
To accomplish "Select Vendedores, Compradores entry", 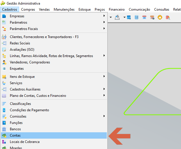I will [54, 62].
